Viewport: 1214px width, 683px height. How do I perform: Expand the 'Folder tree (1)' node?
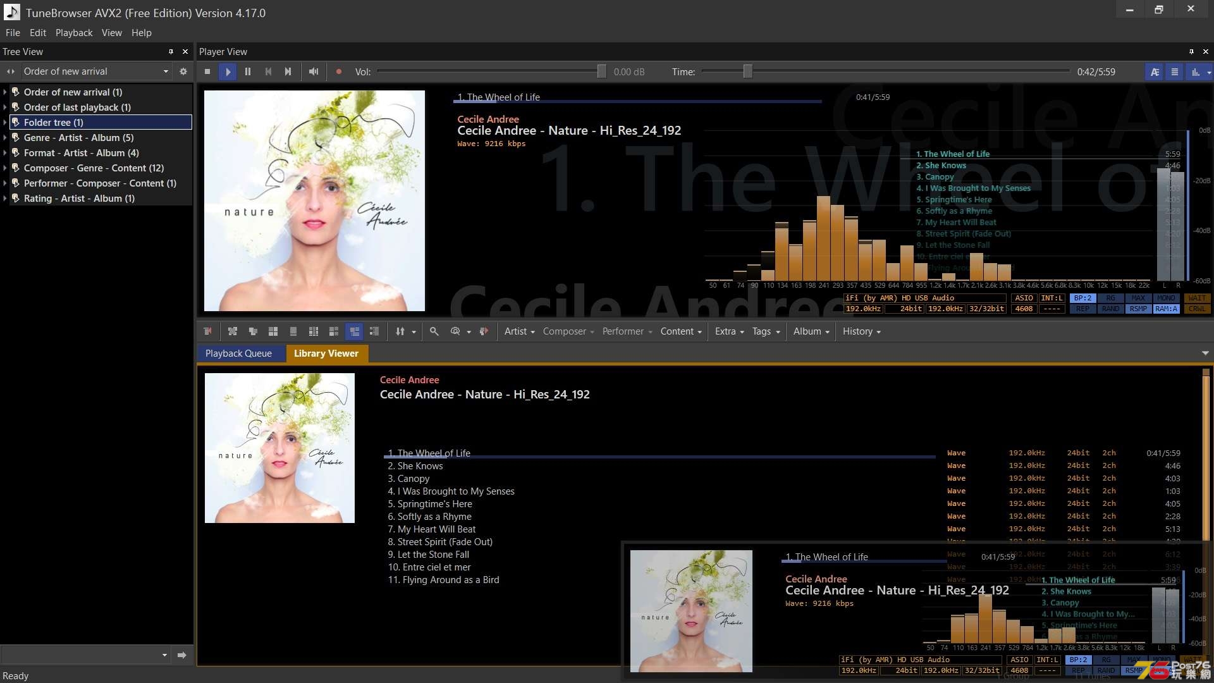point(5,123)
